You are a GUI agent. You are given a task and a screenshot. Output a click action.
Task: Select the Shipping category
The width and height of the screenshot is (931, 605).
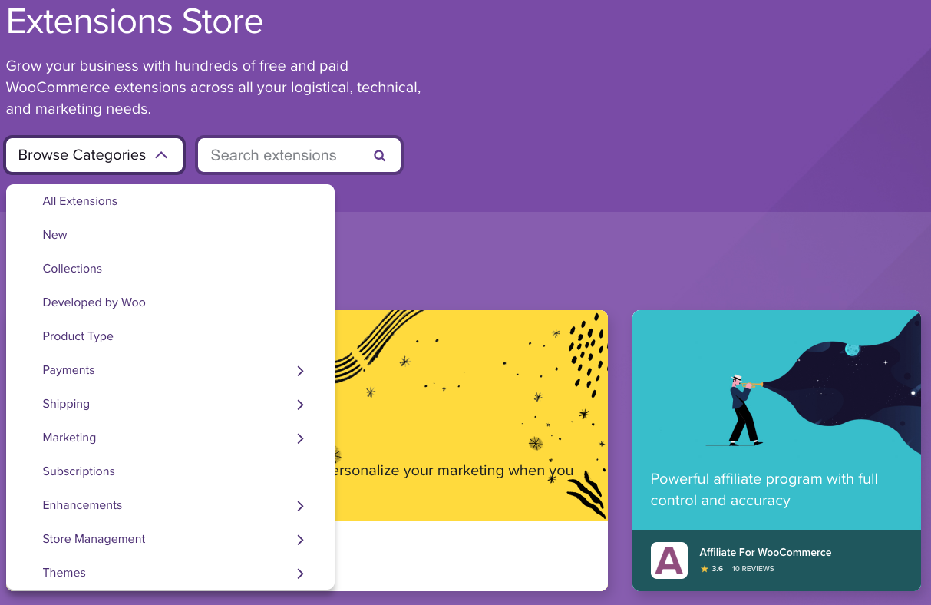pyautogui.click(x=66, y=404)
